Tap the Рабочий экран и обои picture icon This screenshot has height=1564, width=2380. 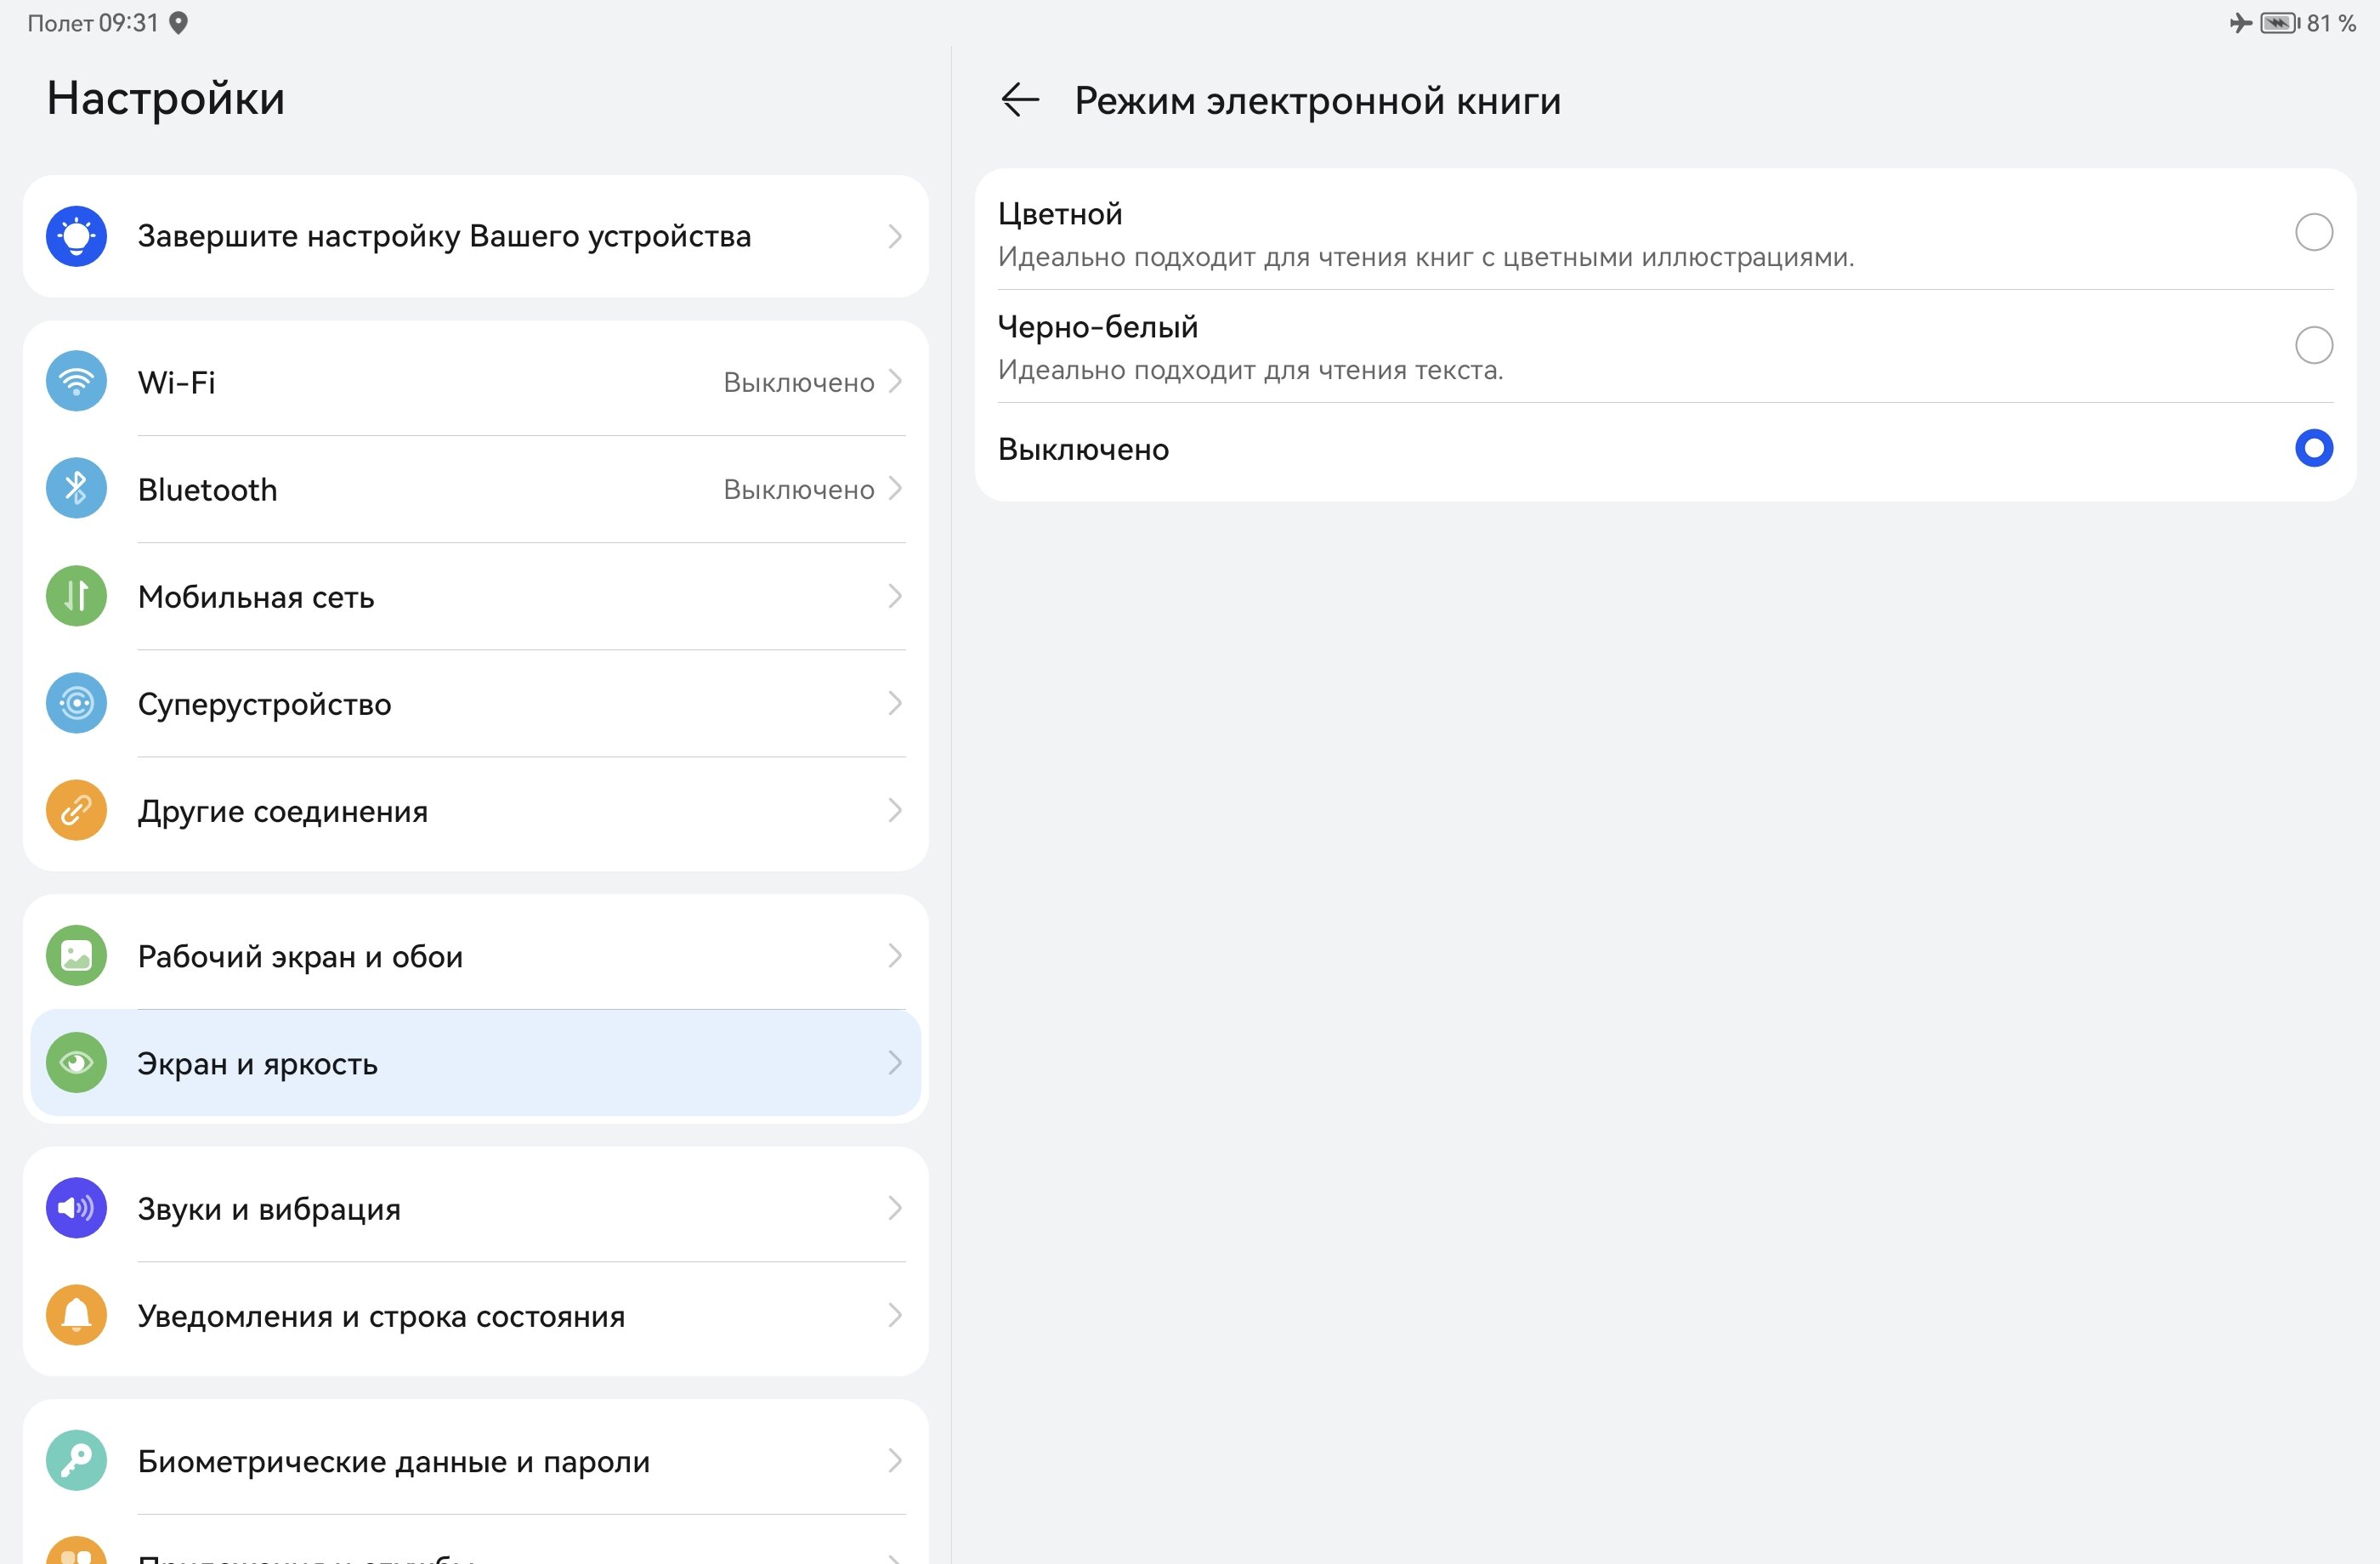click(x=76, y=956)
